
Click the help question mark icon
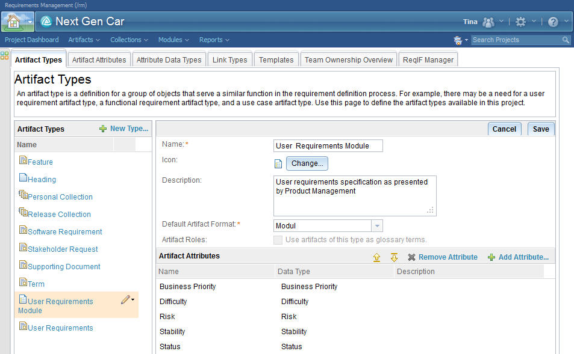coord(553,22)
